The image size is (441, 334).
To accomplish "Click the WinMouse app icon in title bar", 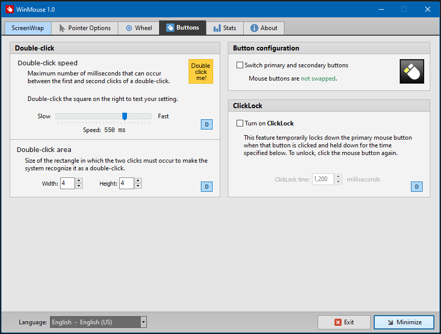I will tap(10, 9).
